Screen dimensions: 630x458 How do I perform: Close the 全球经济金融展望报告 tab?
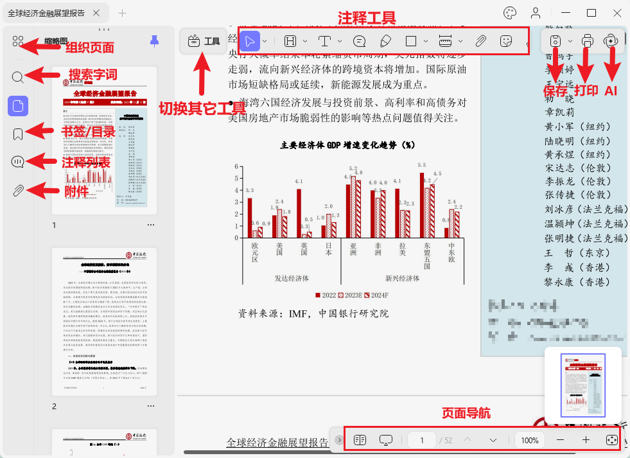pyautogui.click(x=96, y=13)
